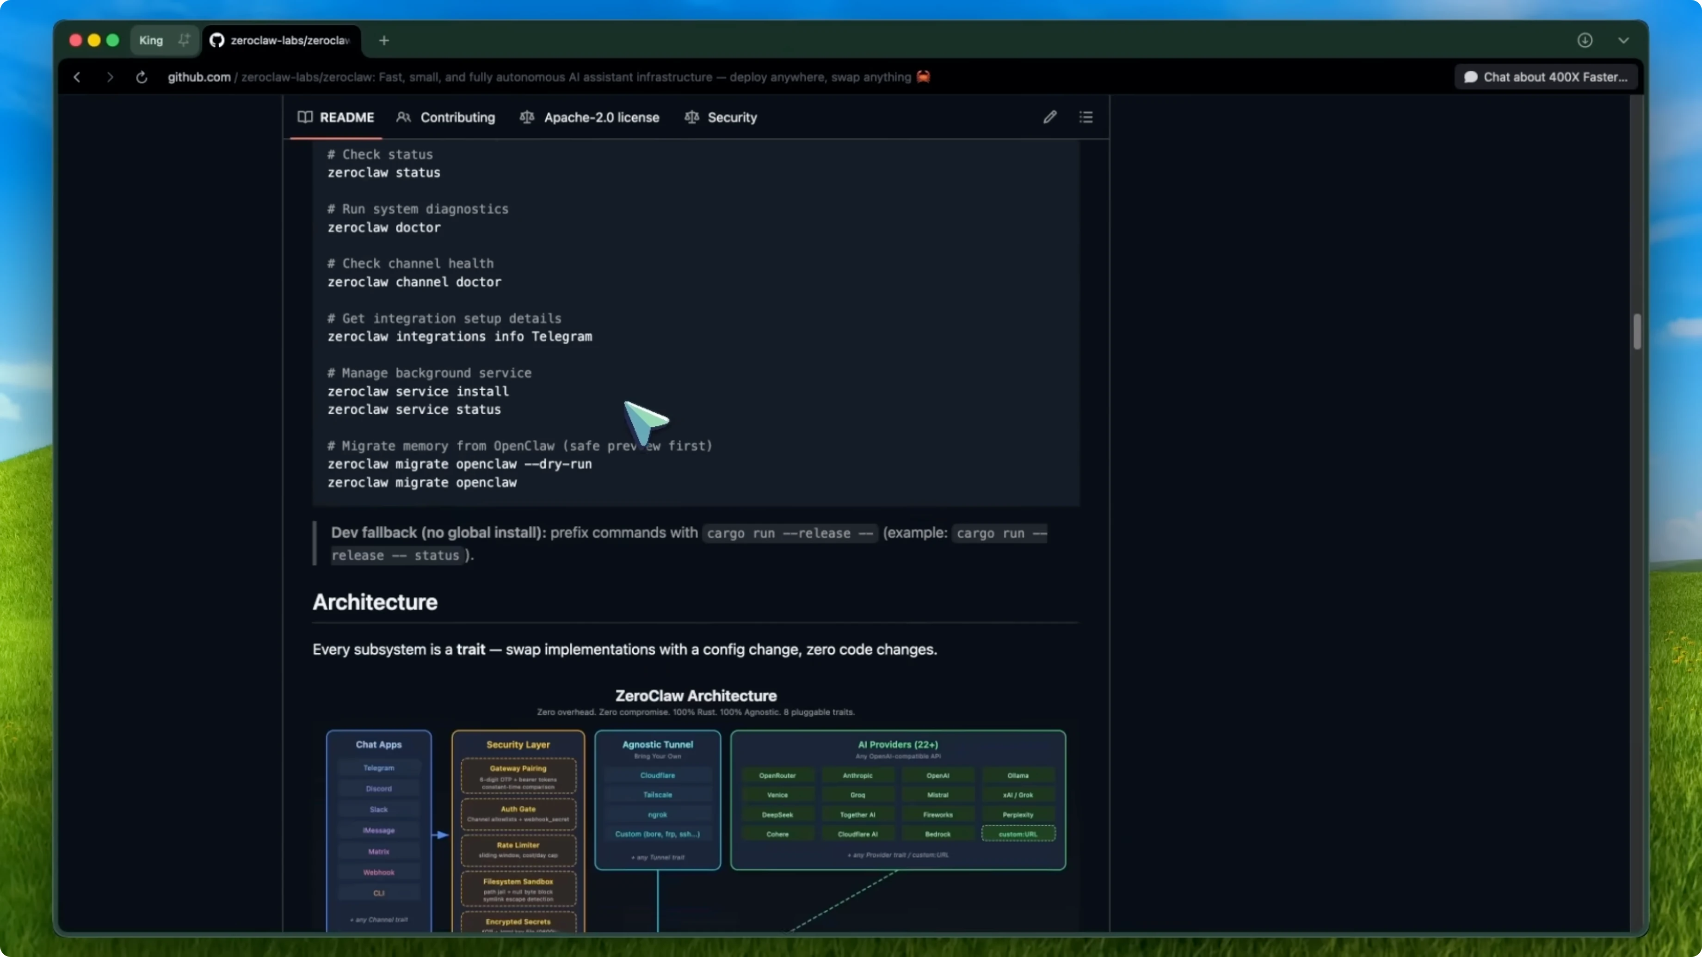Open the Apache-2.0 license link
Screen dimensions: 1702x957
601,117
